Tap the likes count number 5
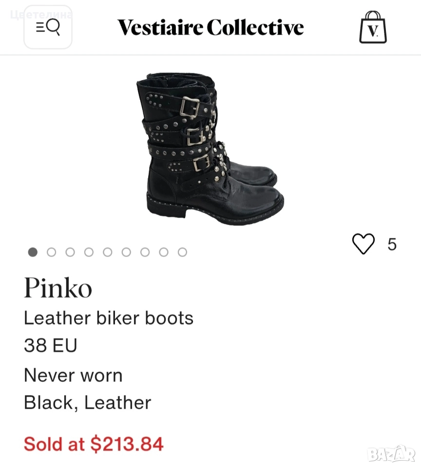 click(x=392, y=244)
